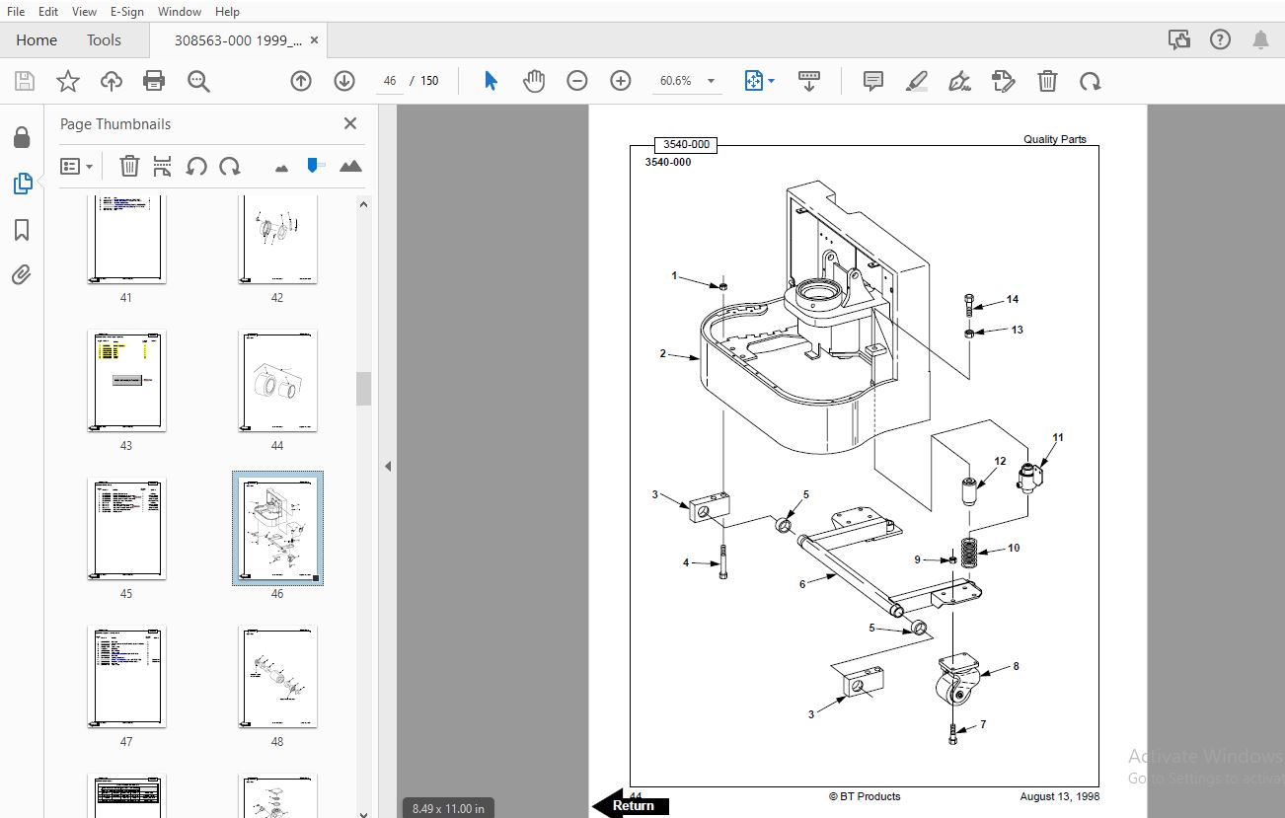Open the sign document pen tool
This screenshot has height=818, width=1285.
959,81
